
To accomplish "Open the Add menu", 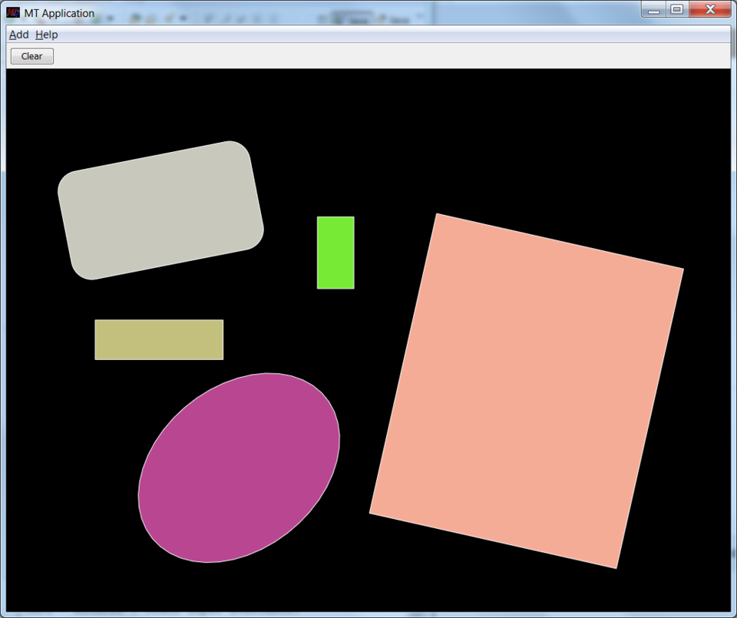I will click(x=18, y=35).
